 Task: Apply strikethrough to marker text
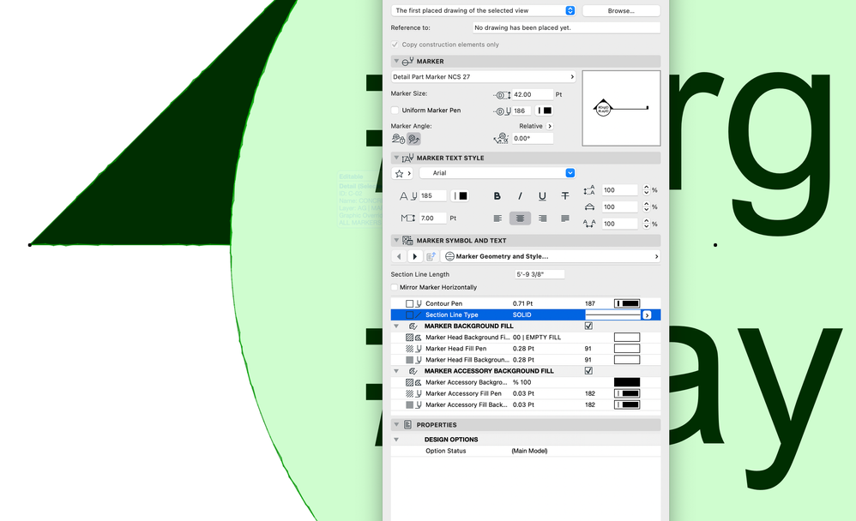[x=564, y=196]
